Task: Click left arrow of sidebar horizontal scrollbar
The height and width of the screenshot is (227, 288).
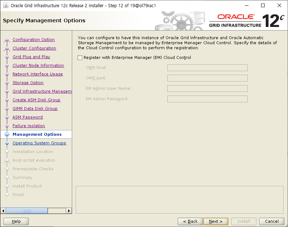Action: pos(3,210)
